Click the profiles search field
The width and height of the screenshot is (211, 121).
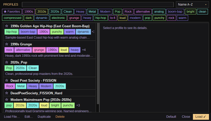click(x=98, y=5)
